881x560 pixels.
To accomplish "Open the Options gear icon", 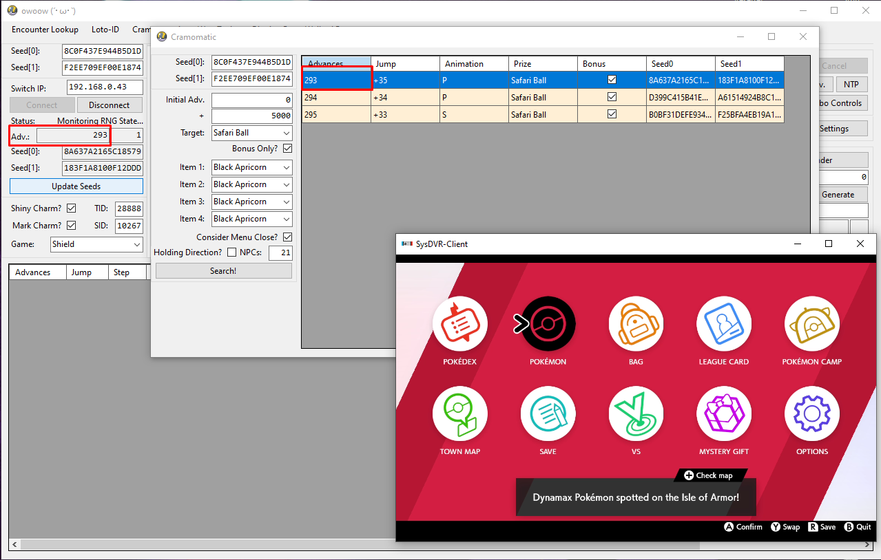I will (x=812, y=413).
